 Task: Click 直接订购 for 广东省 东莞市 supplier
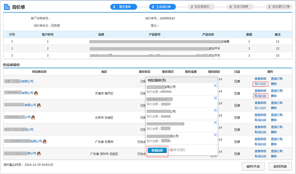[x=277, y=139]
